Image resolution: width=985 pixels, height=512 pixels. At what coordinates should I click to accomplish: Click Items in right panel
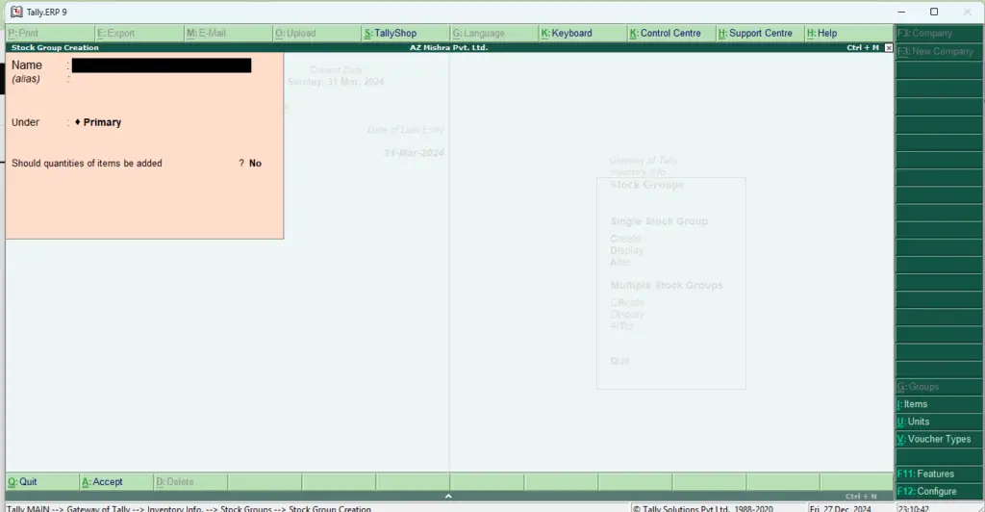pos(939,404)
